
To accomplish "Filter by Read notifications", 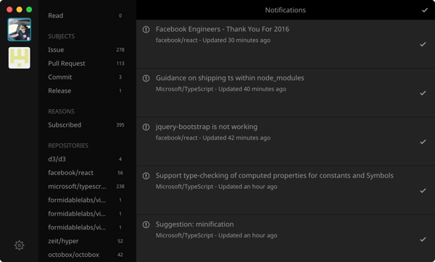I will 86,15.
